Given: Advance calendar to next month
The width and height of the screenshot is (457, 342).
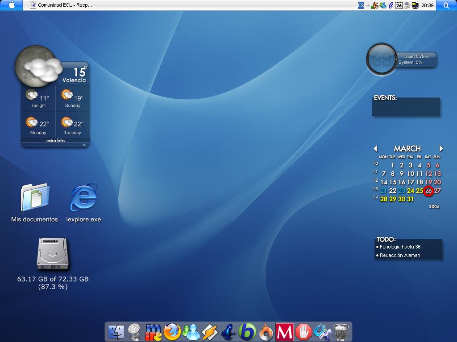Looking at the screenshot, I should [441, 149].
